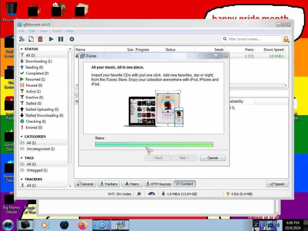This screenshot has width=308, height=231.
Task: Switch to the Content tab
Action: pos(185,184)
